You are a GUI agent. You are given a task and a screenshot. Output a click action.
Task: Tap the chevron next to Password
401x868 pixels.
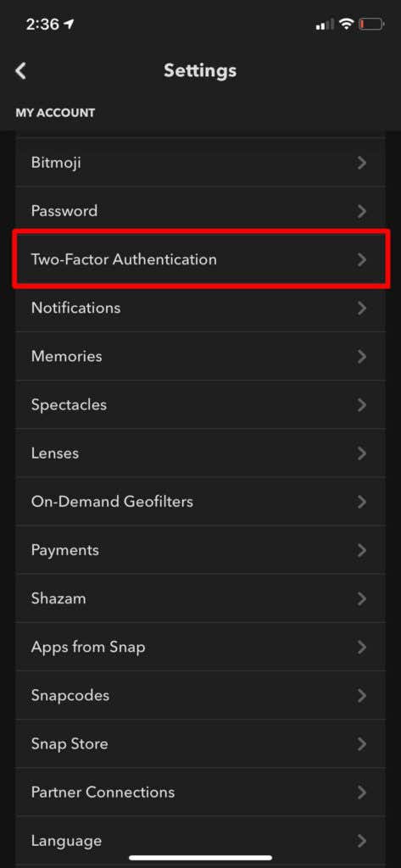click(362, 211)
